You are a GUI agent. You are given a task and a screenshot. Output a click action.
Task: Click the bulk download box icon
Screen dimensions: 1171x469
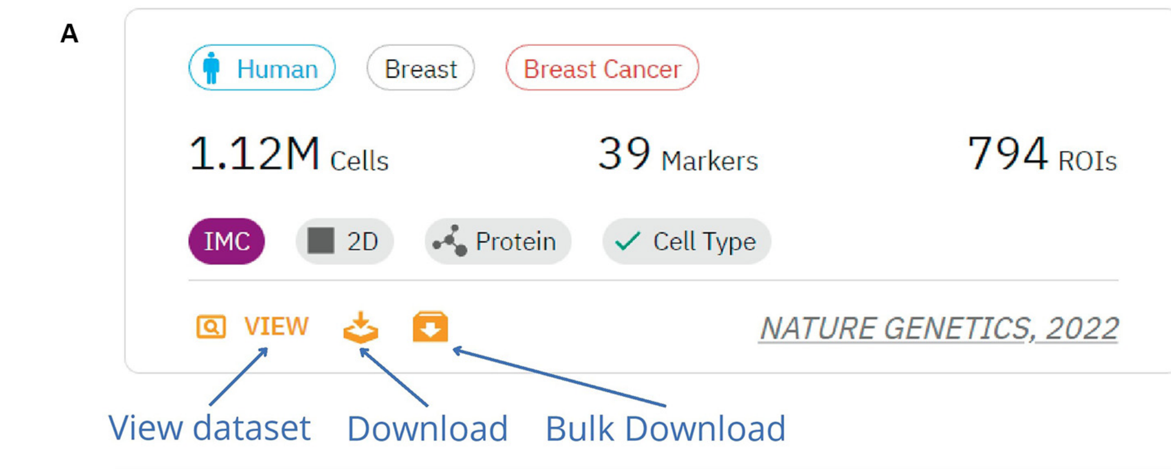pos(430,327)
